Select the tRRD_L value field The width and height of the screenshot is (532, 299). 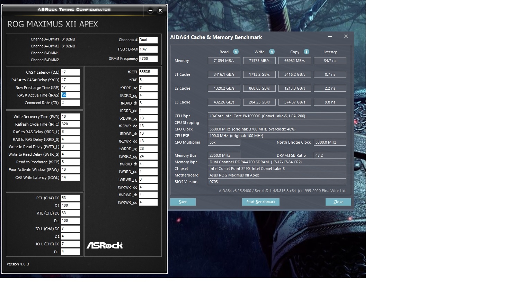click(x=71, y=132)
